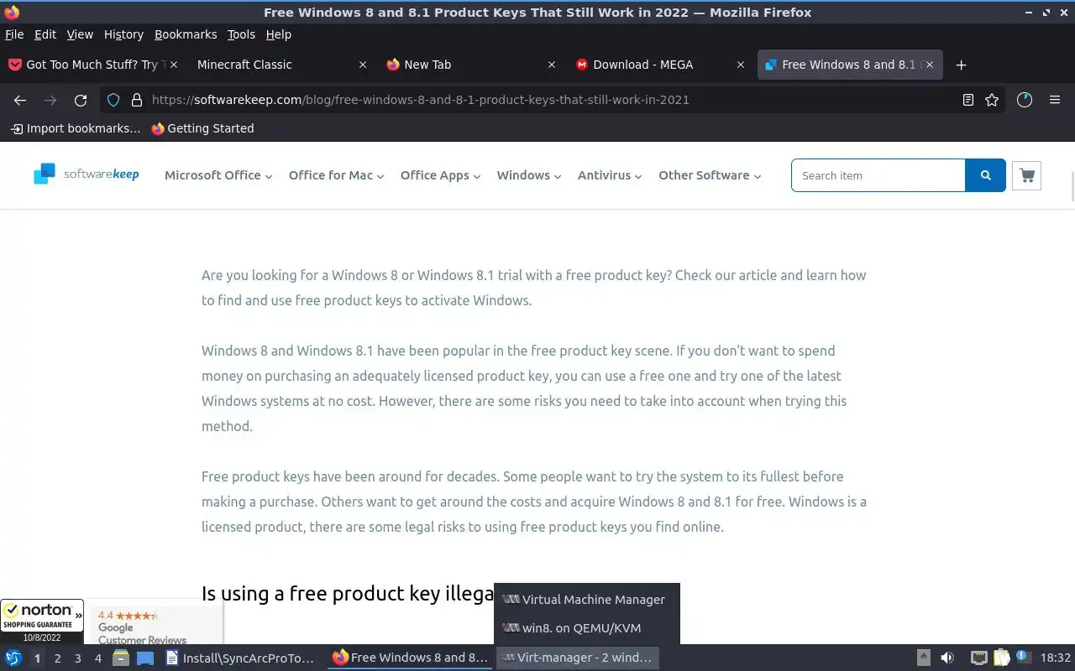Open the Tools menu
The width and height of the screenshot is (1075, 671).
(x=241, y=34)
